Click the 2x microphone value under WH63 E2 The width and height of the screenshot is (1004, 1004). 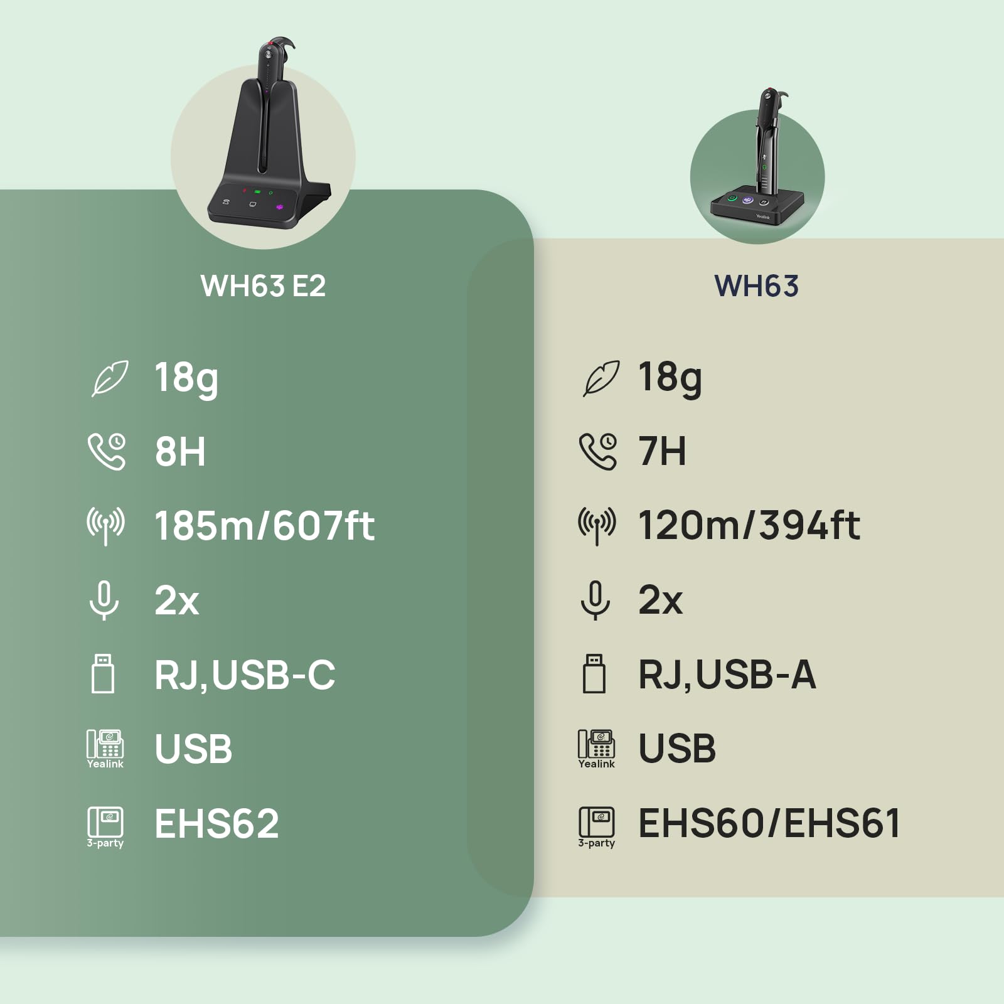177,600
